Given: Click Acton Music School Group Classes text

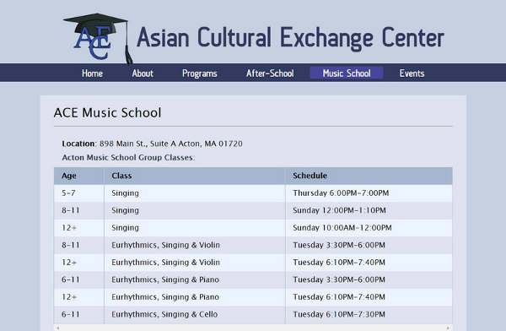Looking at the screenshot, I should pyautogui.click(x=128, y=157).
